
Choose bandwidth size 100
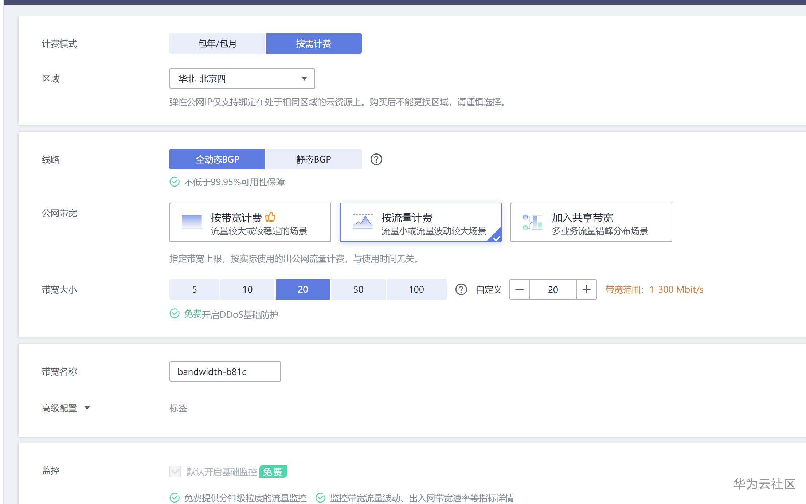click(x=416, y=289)
